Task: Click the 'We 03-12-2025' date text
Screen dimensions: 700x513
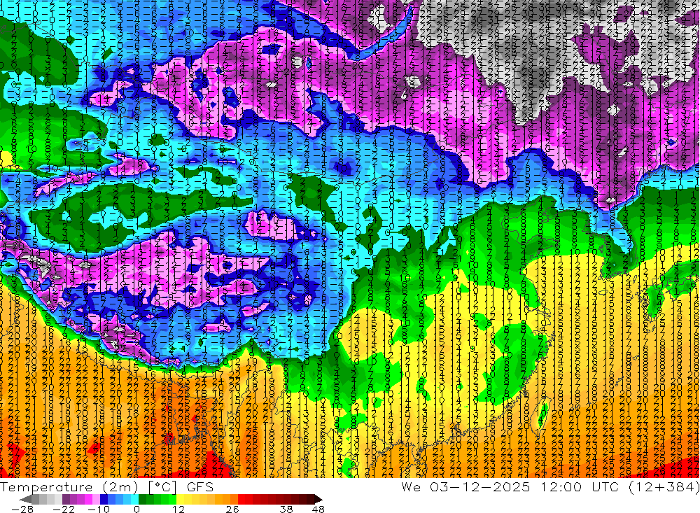Action: (x=465, y=487)
